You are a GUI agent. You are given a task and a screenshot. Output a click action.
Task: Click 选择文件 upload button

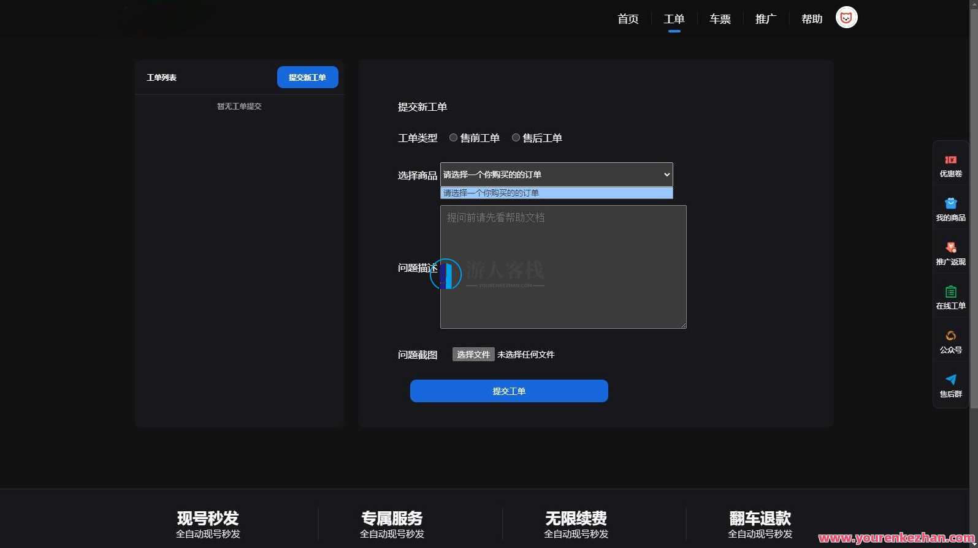coord(473,355)
